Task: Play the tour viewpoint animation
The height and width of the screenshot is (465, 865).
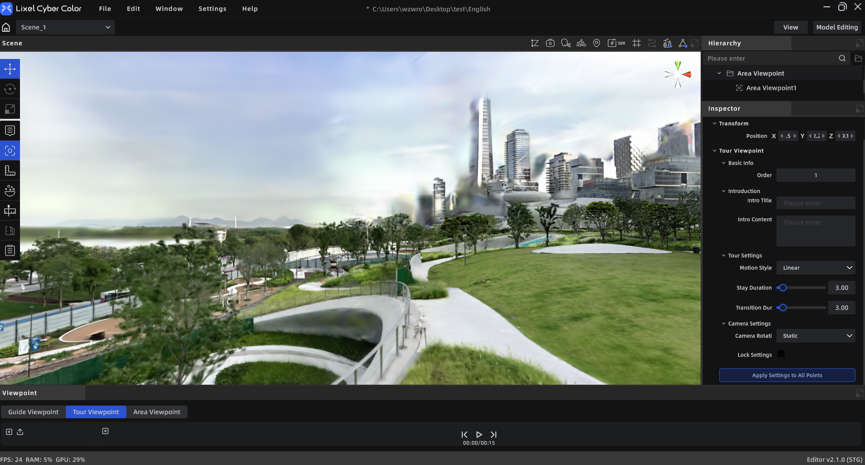Action: pos(479,435)
